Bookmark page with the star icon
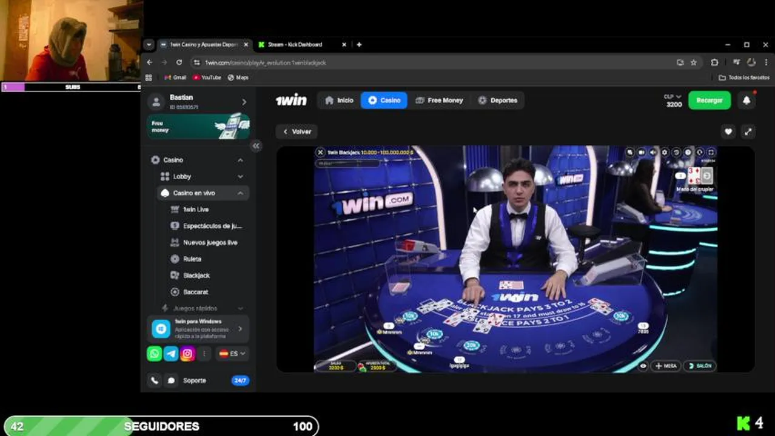 pos(694,62)
